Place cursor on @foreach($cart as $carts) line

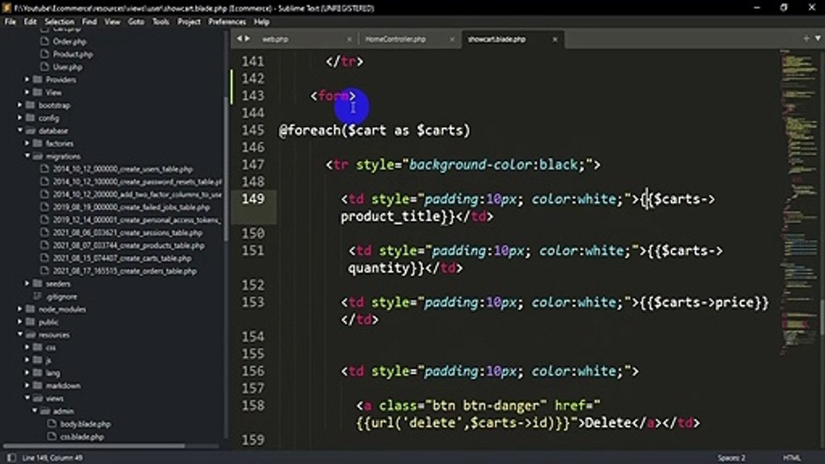(374, 130)
